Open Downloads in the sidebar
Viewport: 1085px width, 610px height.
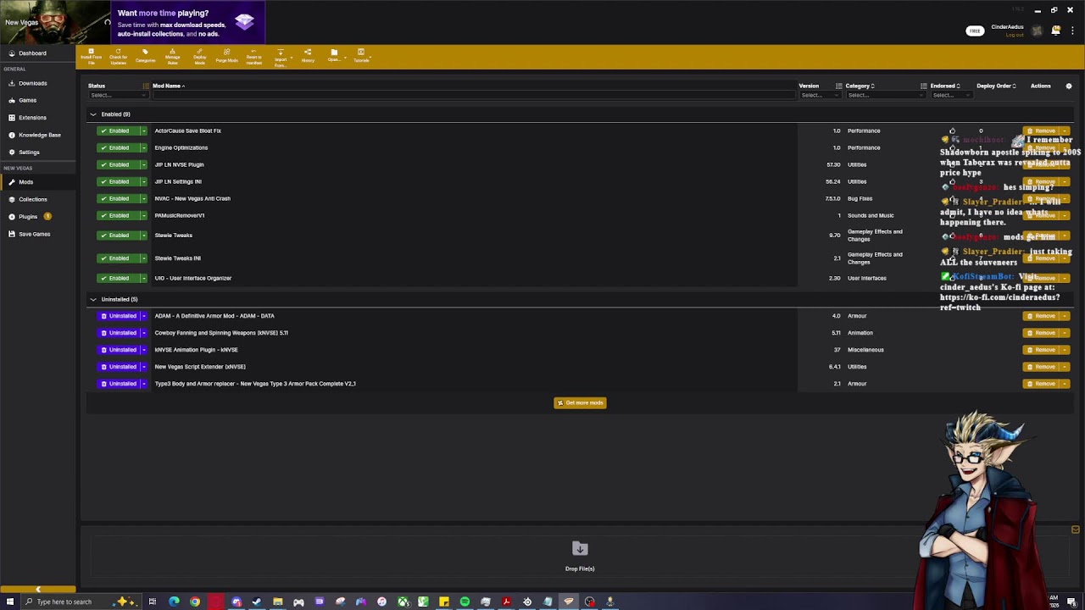(x=32, y=83)
